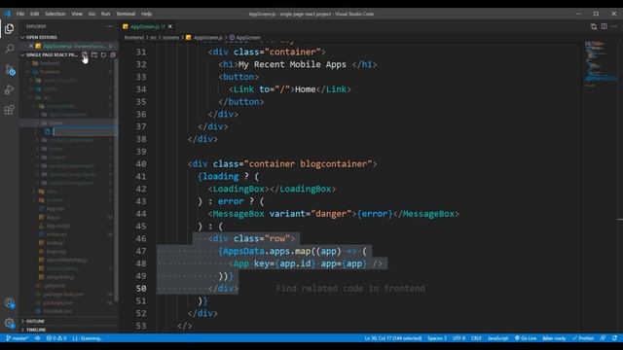
Task: Click CRLF end of line status item
Action: [x=476, y=338]
